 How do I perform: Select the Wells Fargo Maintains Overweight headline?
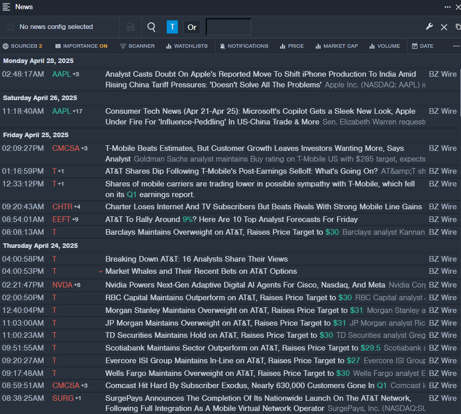[x=227, y=373]
